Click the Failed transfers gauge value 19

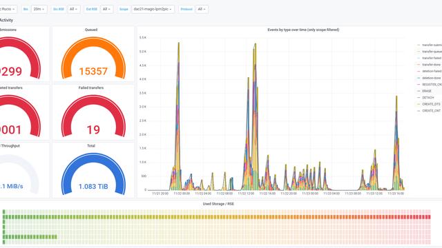[x=93, y=130]
